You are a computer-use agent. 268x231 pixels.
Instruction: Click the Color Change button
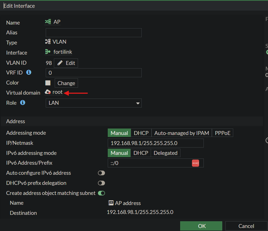point(66,83)
